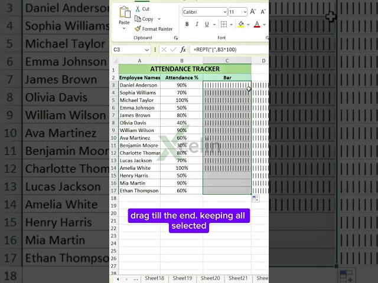Toggle Bold formatting
This screenshot has width=378, height=283.
187,24
